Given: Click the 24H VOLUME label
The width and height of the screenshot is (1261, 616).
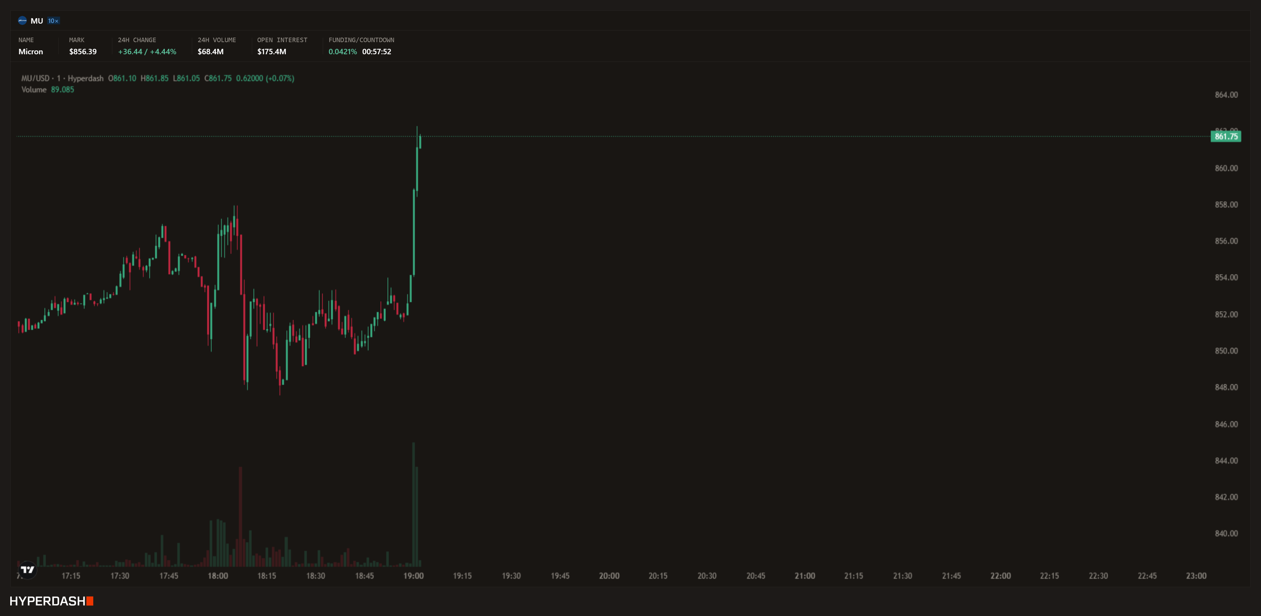Looking at the screenshot, I should click(x=217, y=40).
